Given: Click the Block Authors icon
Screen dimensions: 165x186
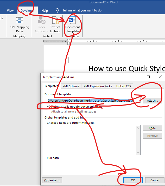Looking at the screenshot, I should click(41, 20).
